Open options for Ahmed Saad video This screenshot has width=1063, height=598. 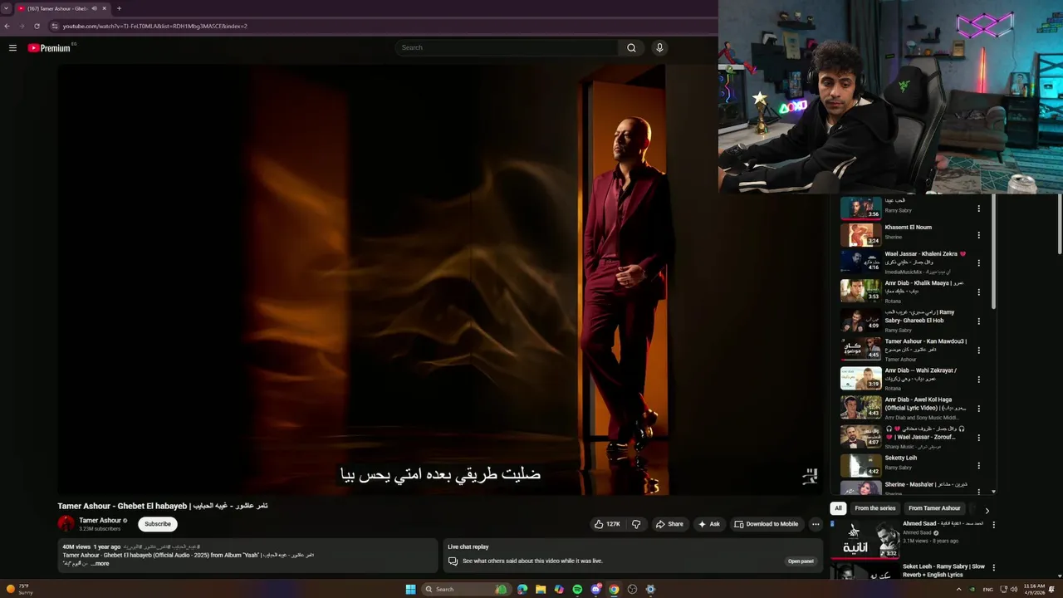coord(993,525)
